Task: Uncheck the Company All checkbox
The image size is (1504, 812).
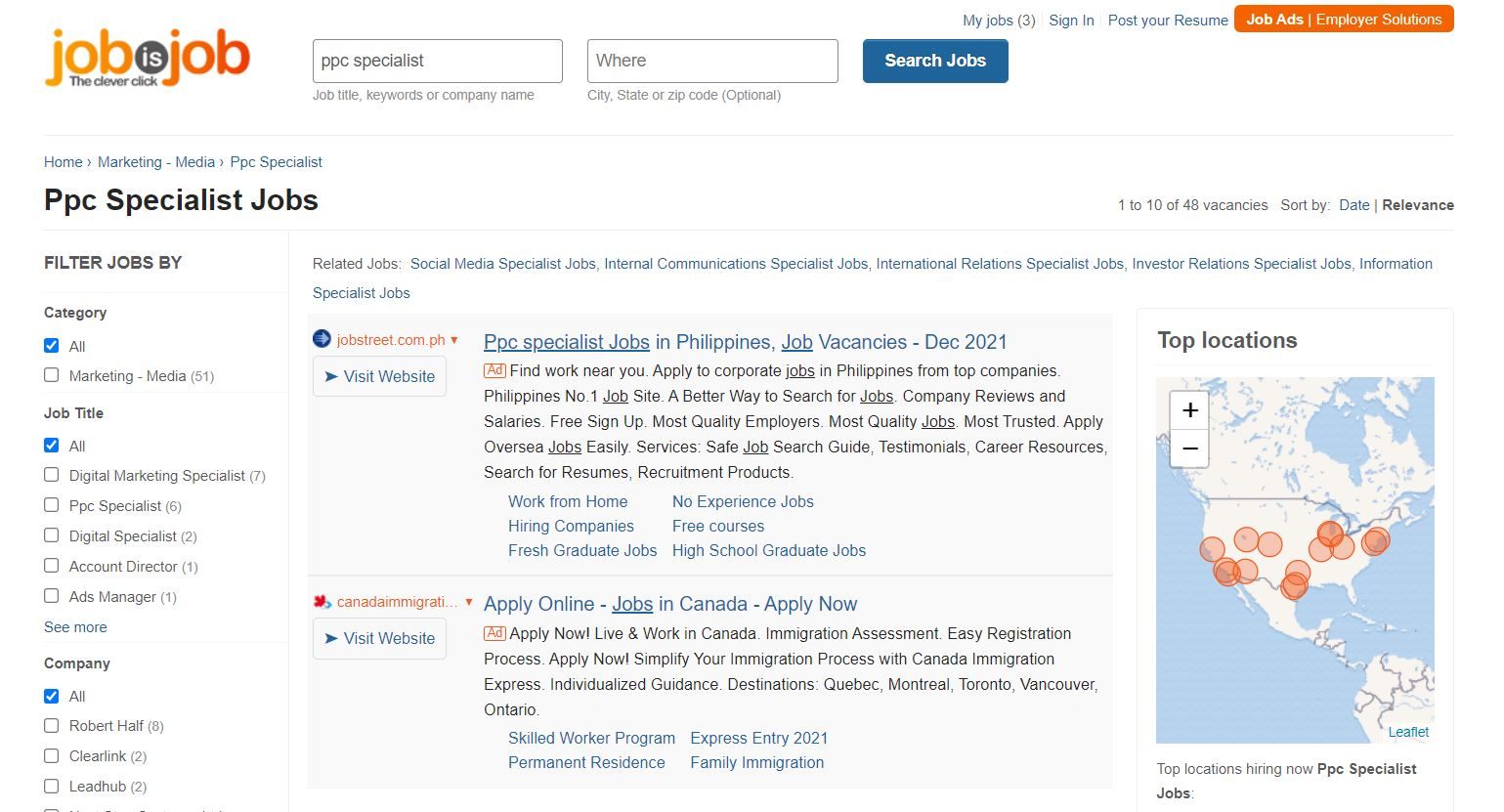Action: (52, 696)
